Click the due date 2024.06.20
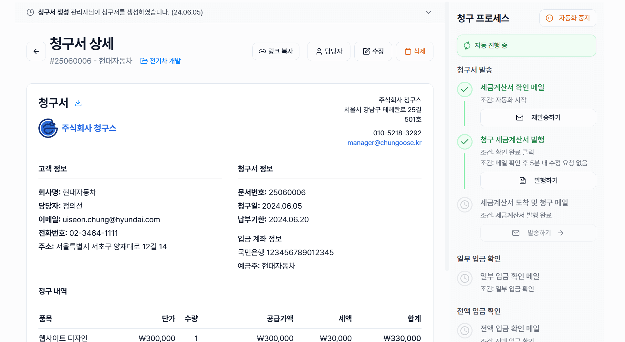625x342 pixels. [x=289, y=220]
